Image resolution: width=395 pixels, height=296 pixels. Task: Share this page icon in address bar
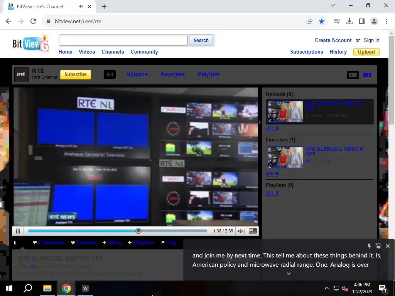pos(309,22)
